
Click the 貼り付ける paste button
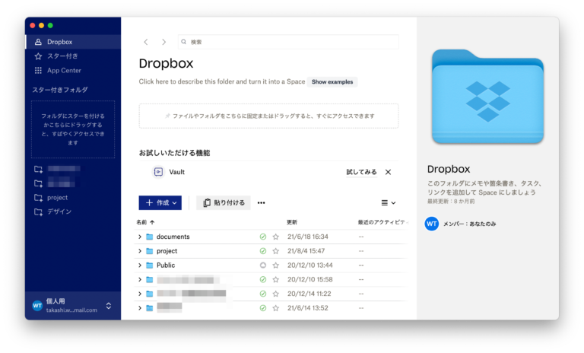click(224, 203)
